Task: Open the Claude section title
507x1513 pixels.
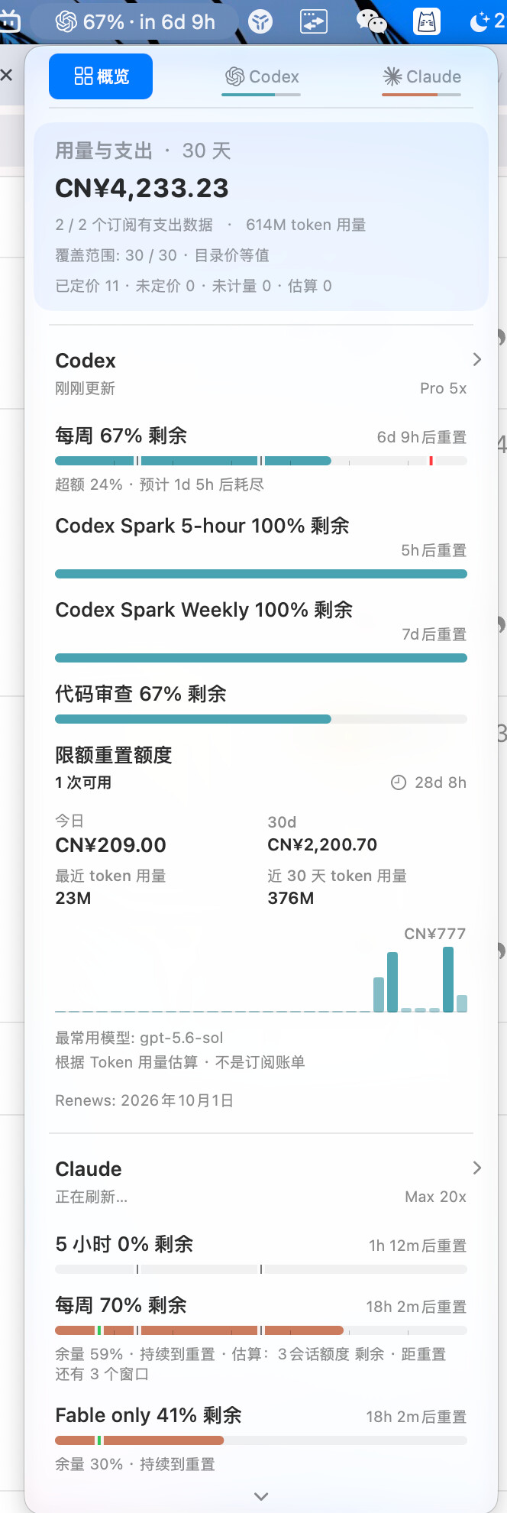Action: pyautogui.click(x=89, y=1169)
